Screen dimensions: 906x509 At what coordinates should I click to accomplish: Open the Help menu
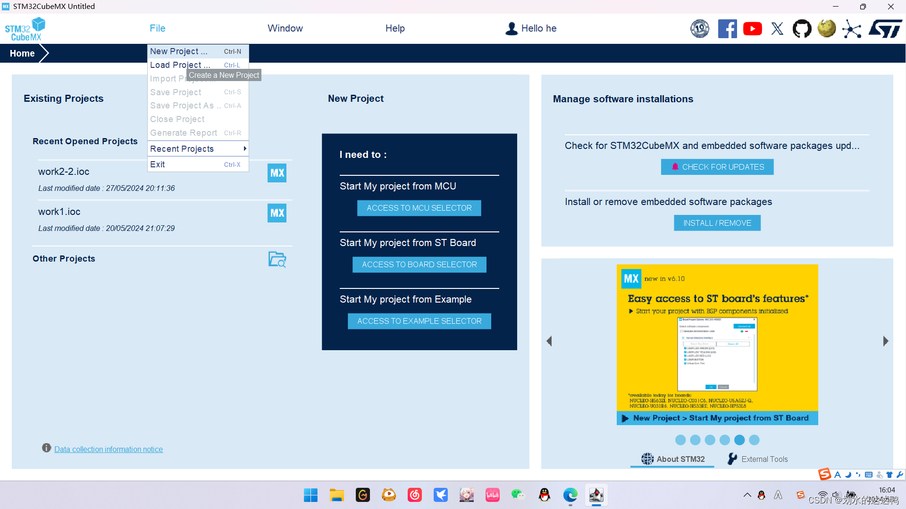[x=395, y=28]
